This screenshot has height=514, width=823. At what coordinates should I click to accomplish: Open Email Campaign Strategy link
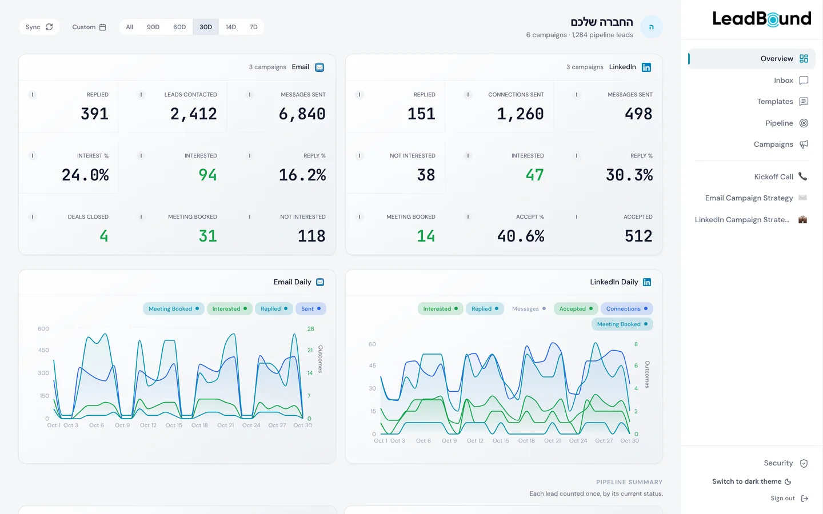(752, 198)
